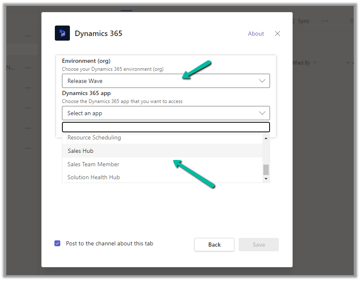Click the chevron in the Environment field

coord(262,81)
